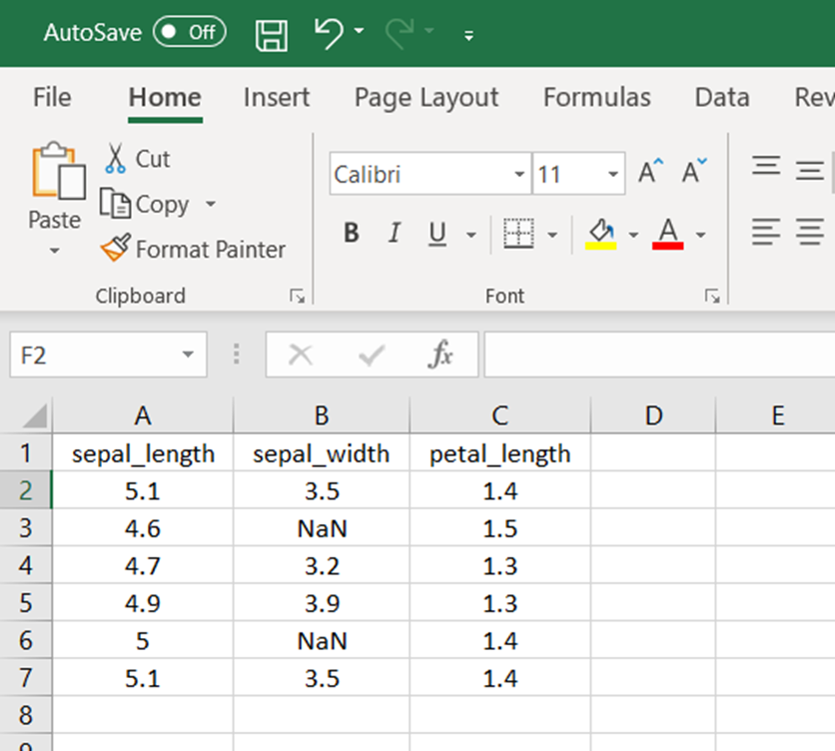
Task: Toggle Underline formatting
Action: coord(437,234)
